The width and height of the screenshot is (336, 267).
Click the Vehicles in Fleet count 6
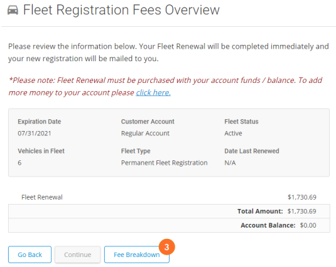click(19, 163)
